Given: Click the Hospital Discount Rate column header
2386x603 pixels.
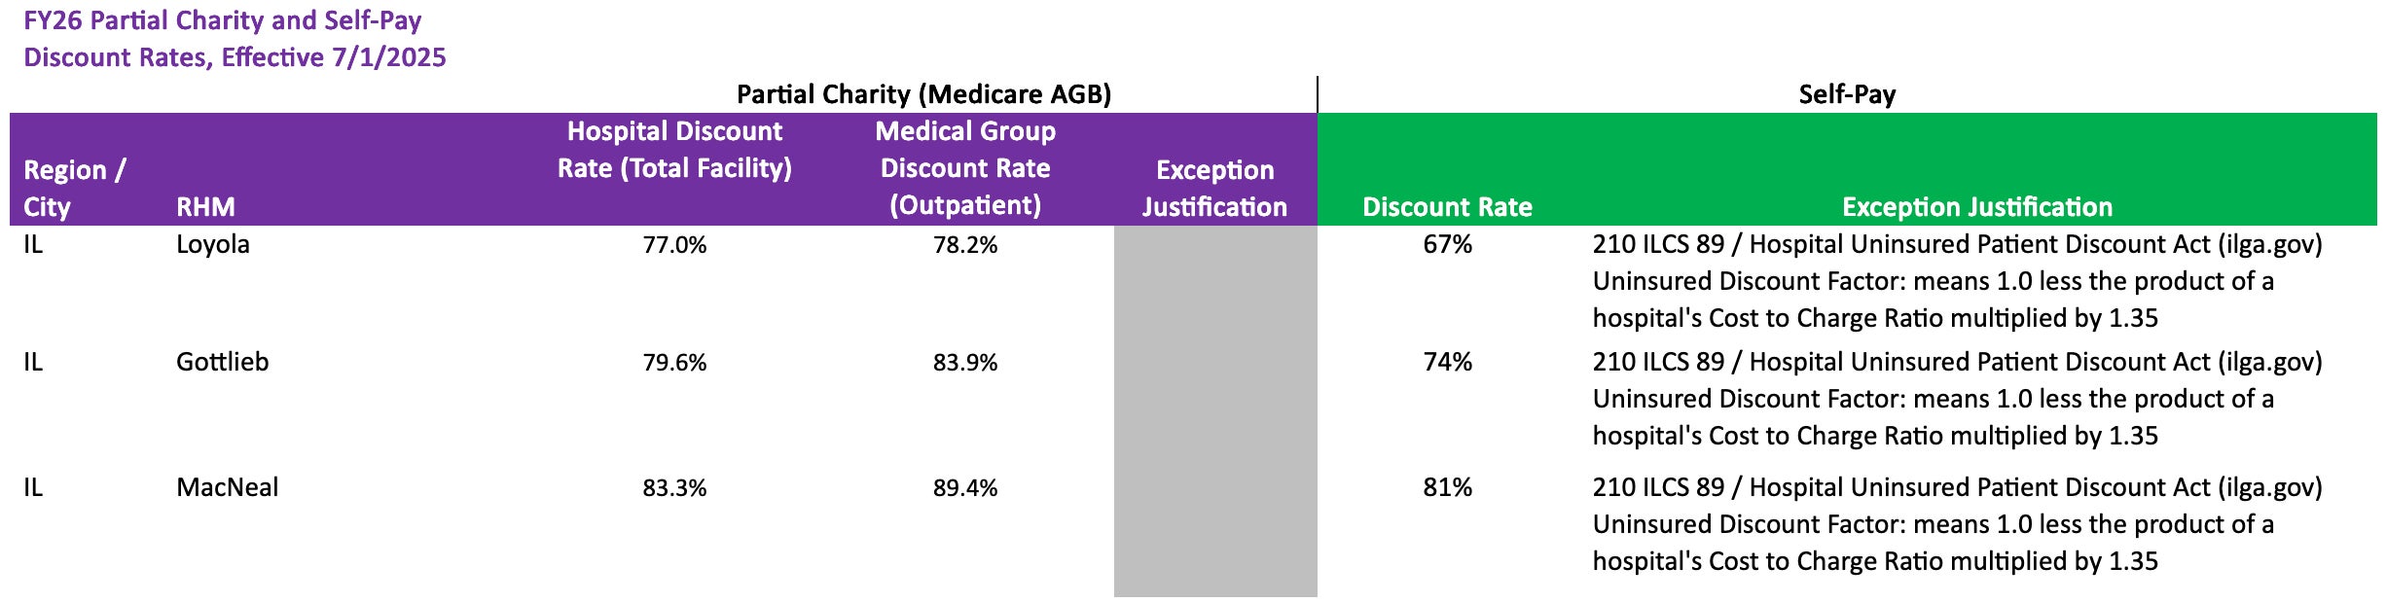Looking at the screenshot, I should coord(674,150).
